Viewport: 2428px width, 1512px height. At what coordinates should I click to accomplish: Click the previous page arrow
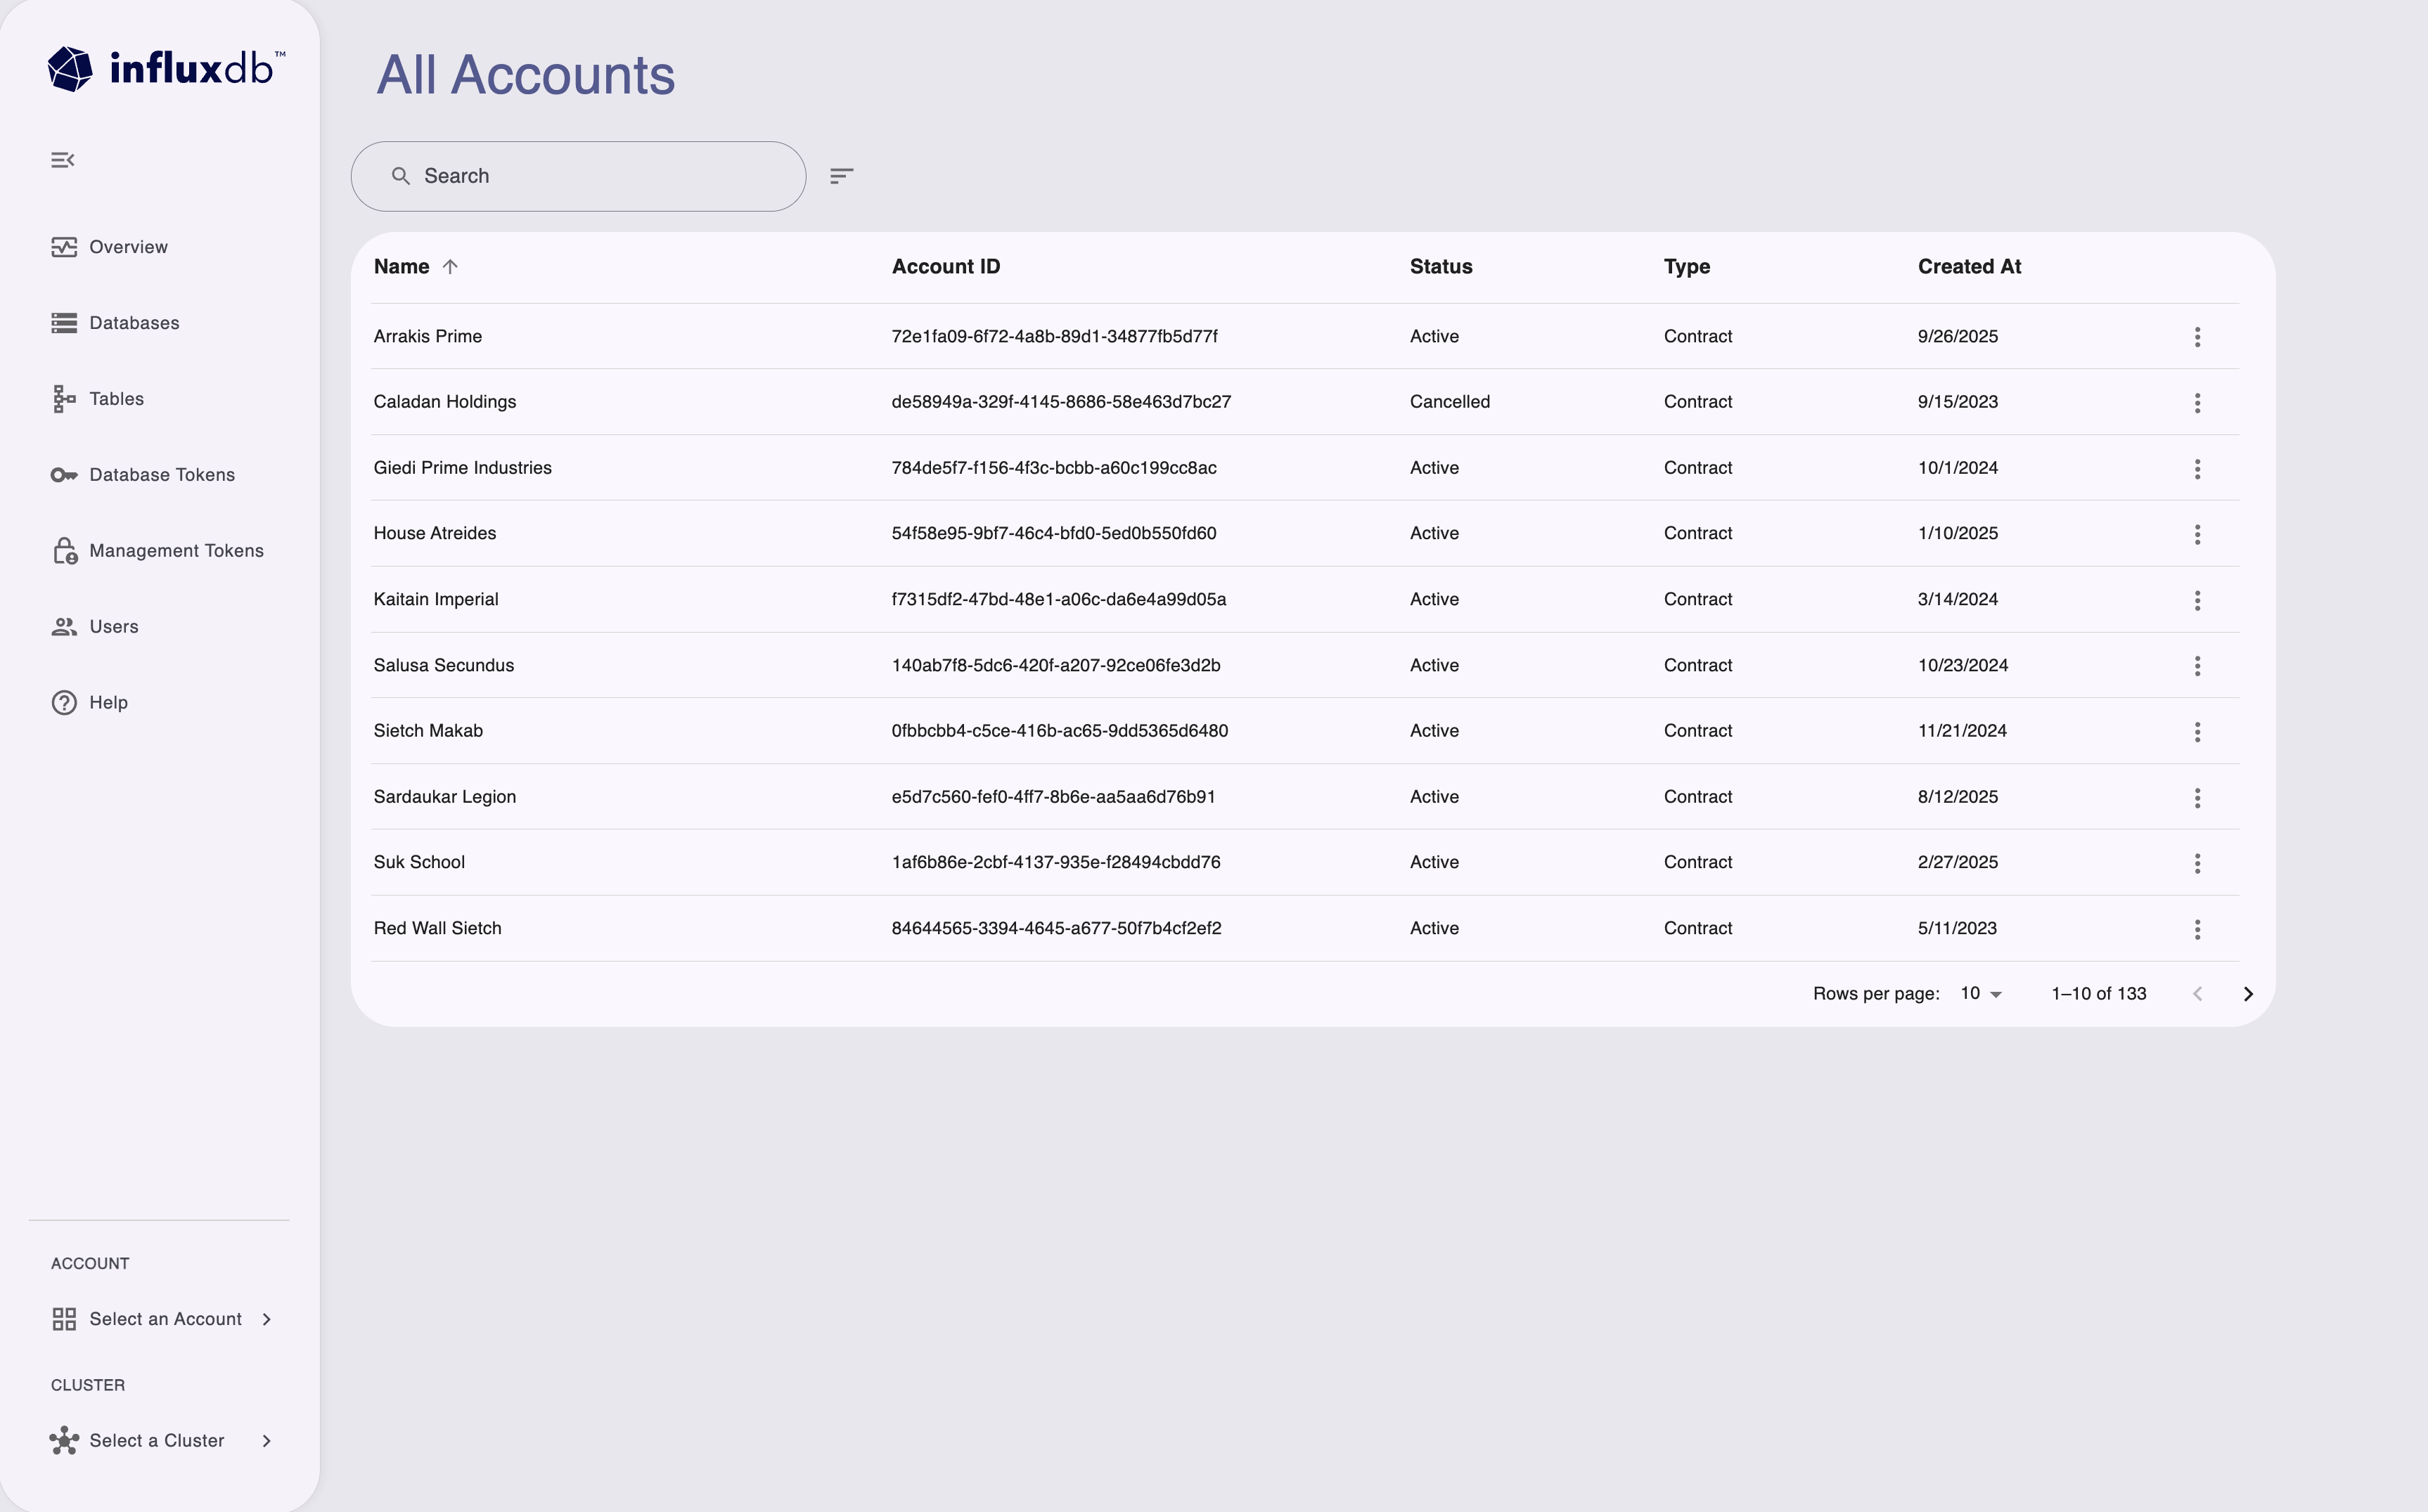click(2197, 993)
